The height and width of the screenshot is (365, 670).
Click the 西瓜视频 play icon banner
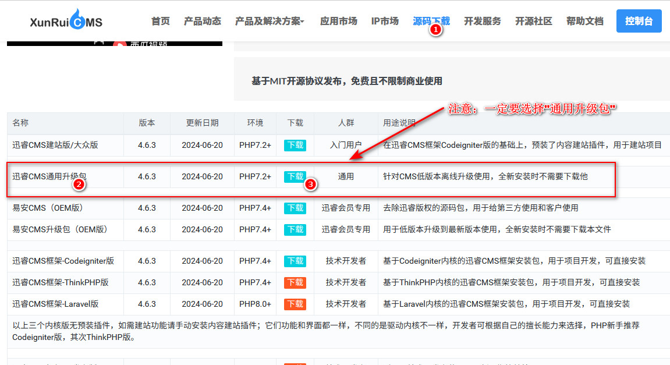[116, 44]
